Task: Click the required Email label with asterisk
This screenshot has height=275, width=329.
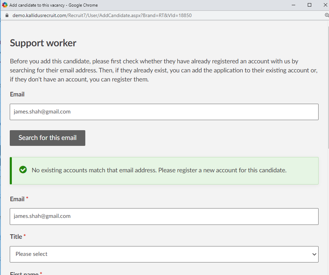Action: [x=17, y=199]
